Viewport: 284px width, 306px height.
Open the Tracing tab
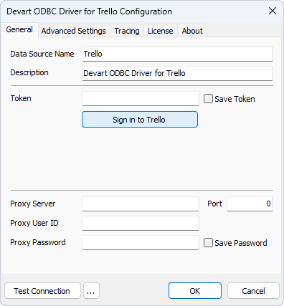coord(127,31)
